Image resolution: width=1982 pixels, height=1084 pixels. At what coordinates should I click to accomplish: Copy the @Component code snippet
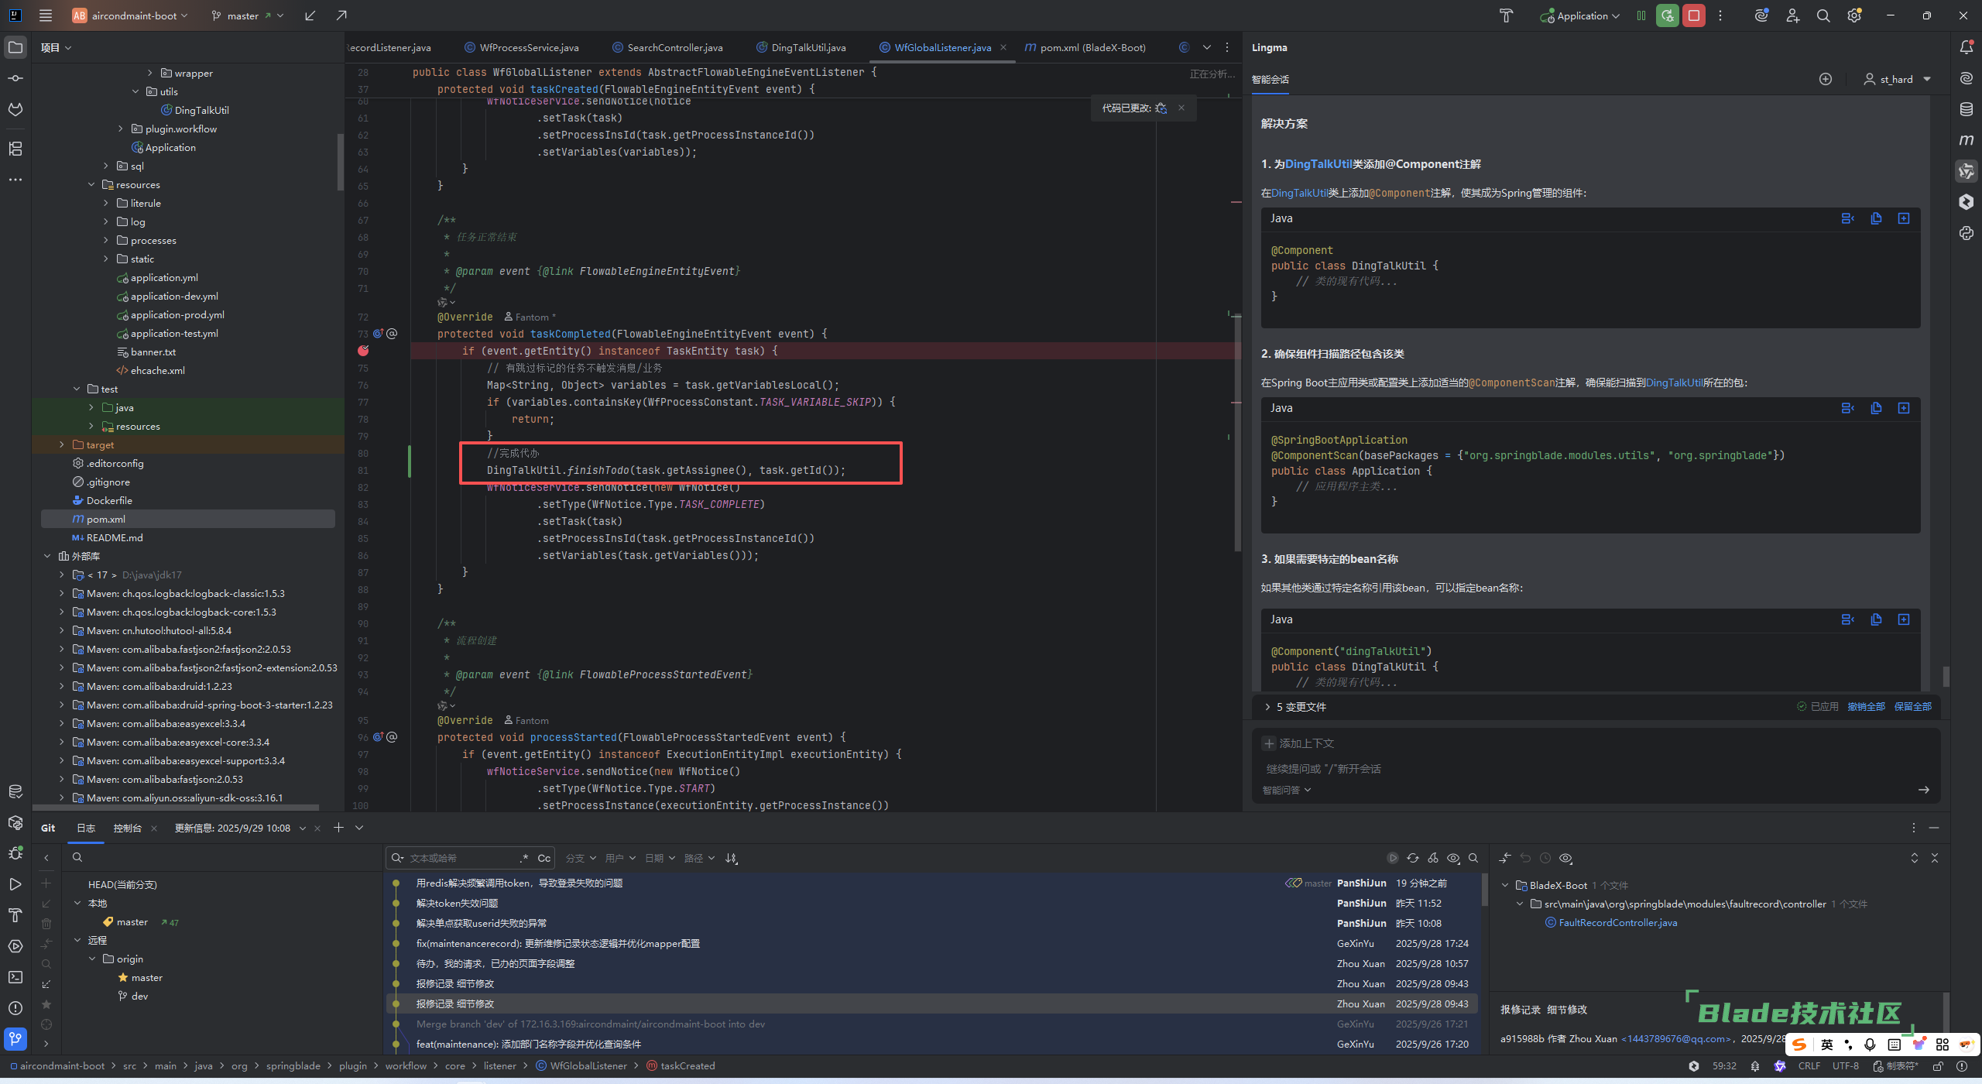[x=1876, y=218]
